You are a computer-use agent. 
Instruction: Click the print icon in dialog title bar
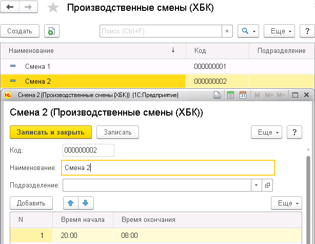tap(217, 96)
